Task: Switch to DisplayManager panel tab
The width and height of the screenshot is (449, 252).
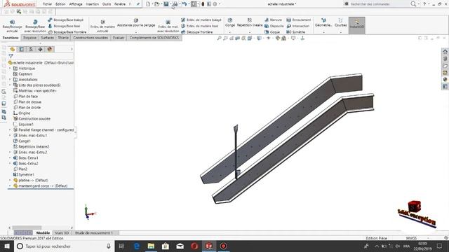Action: (50, 49)
